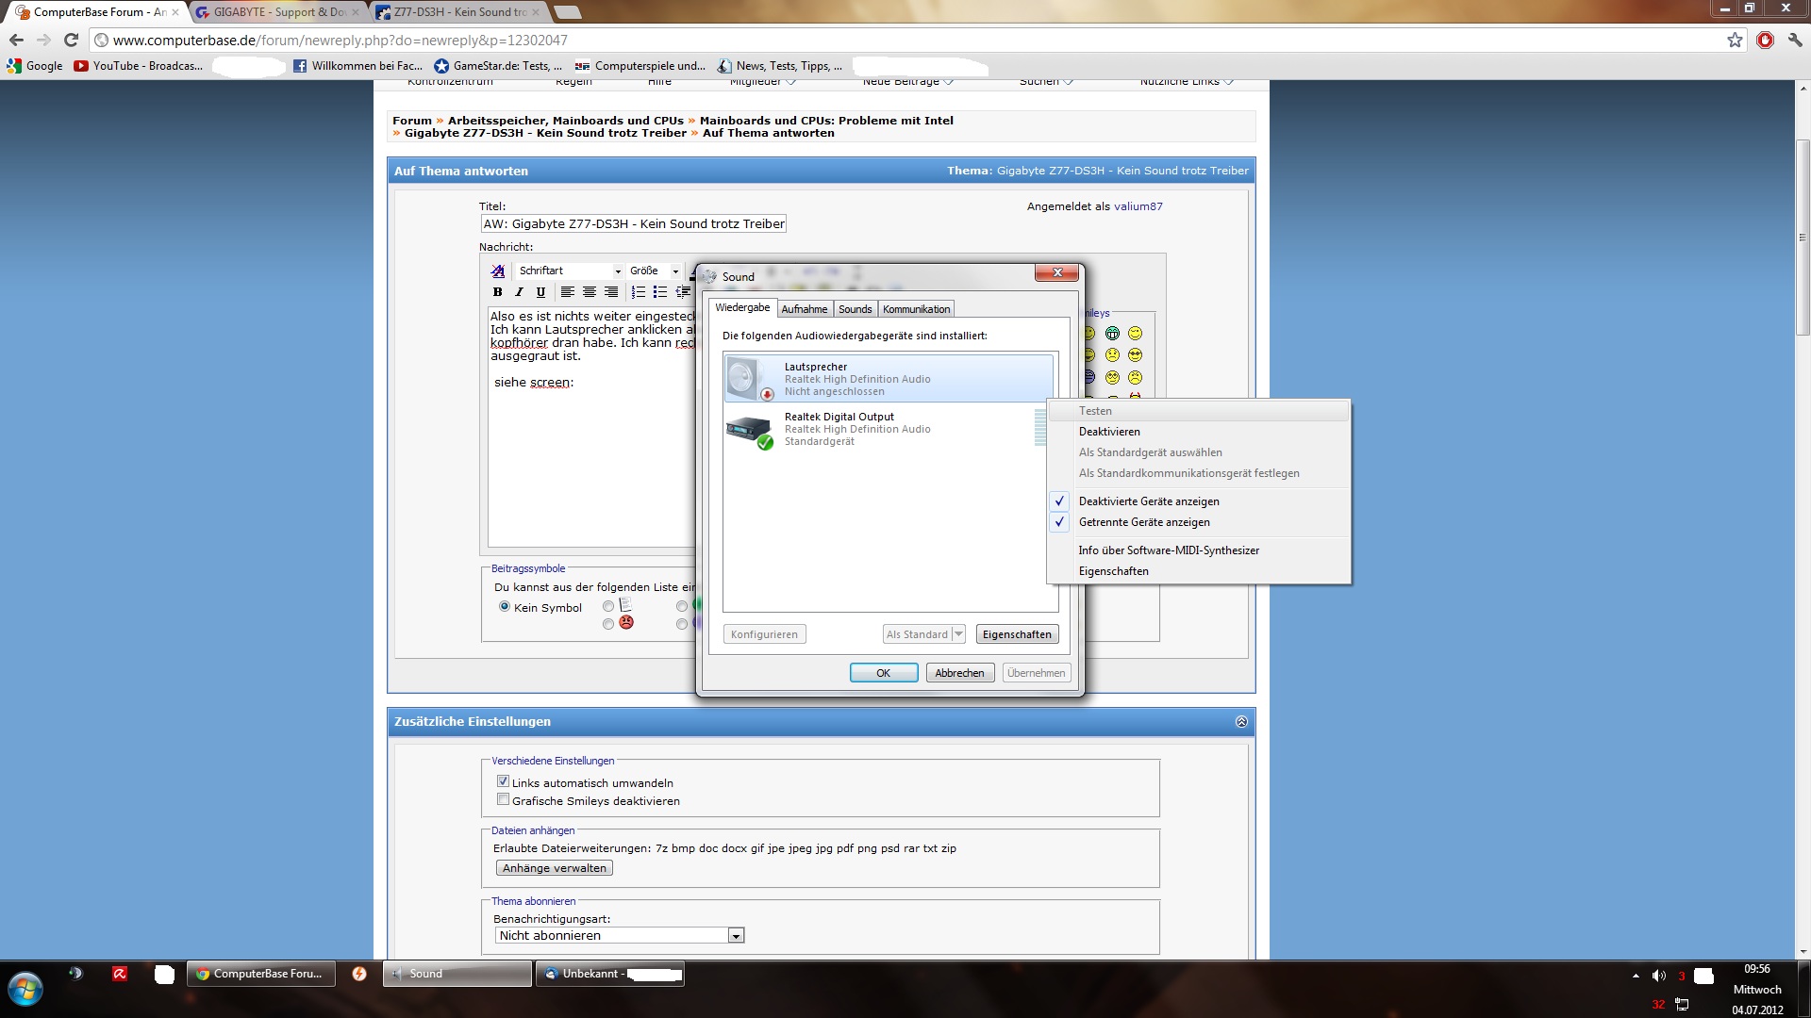1811x1018 pixels.
Task: Click the italic formatting icon
Action: click(519, 292)
